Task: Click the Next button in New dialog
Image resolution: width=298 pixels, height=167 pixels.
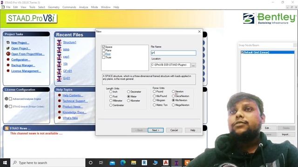Action: click(156, 130)
